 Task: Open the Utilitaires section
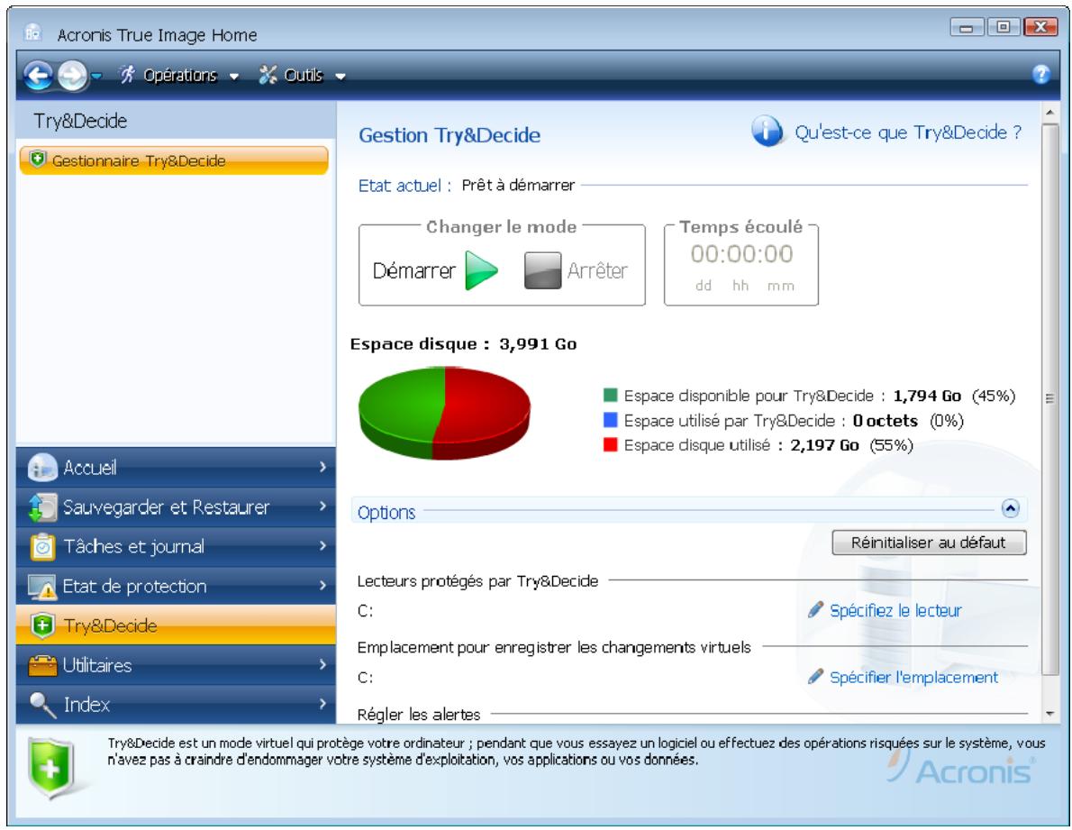click(176, 665)
